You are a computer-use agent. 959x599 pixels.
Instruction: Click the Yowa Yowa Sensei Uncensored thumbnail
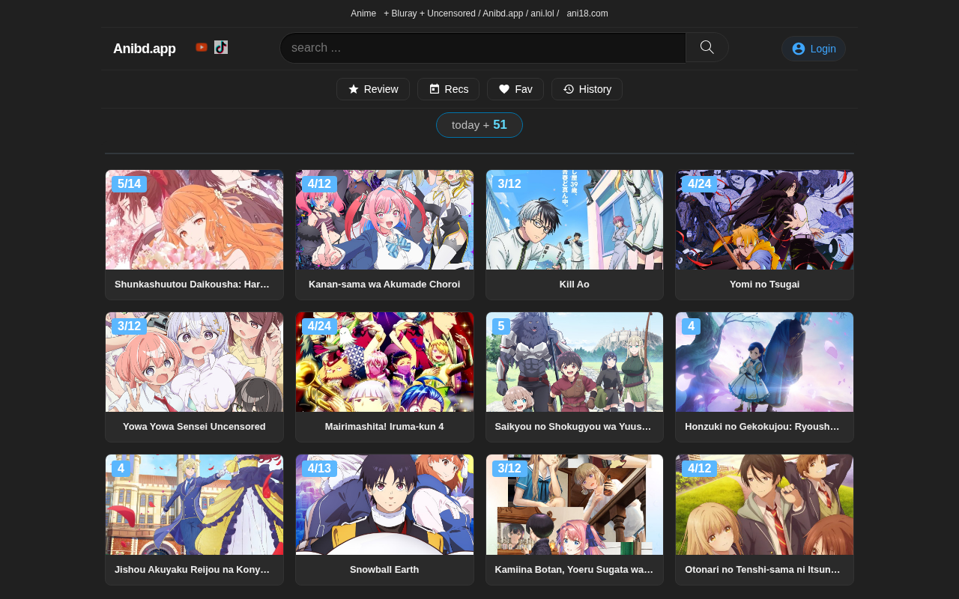[x=195, y=362]
